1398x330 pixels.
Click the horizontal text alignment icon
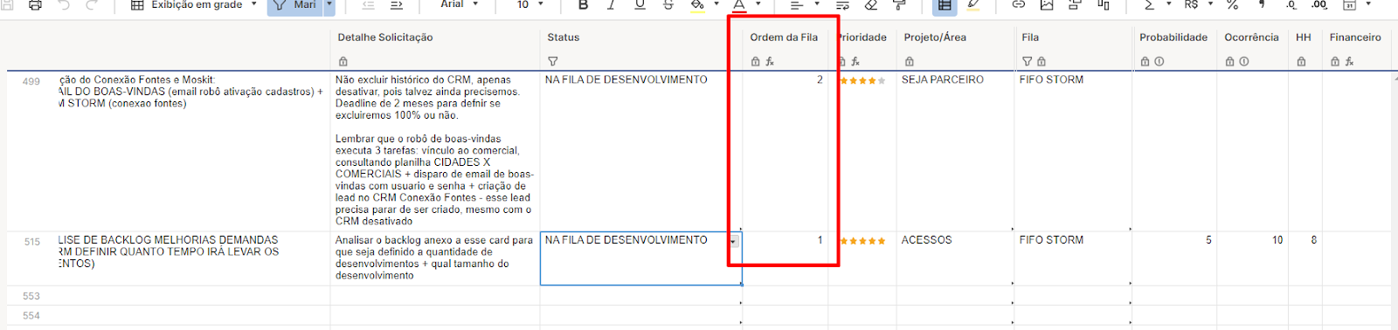pos(796,4)
